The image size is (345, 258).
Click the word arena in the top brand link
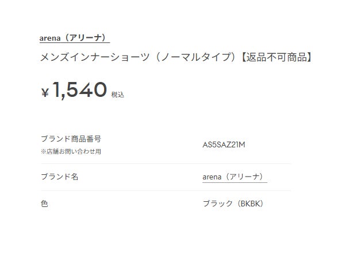(x=50, y=38)
